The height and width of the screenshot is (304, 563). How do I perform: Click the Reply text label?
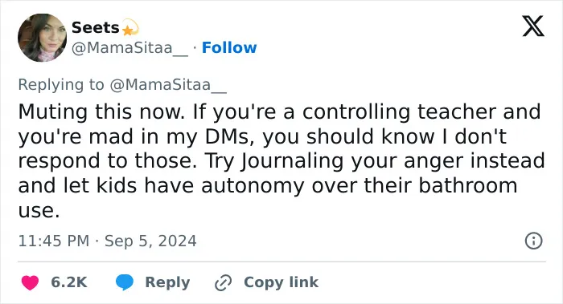tap(167, 282)
